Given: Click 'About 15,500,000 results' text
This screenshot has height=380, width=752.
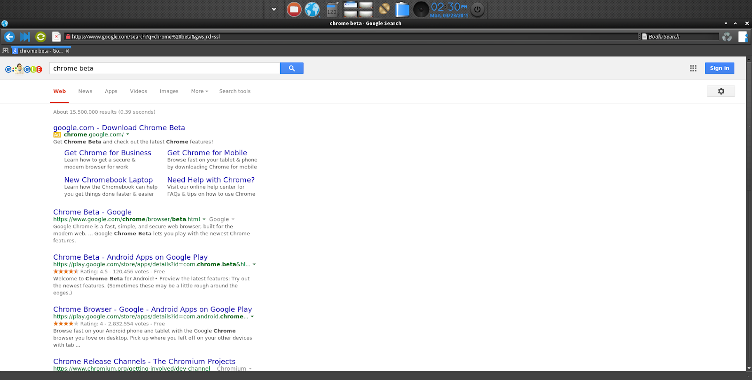Looking at the screenshot, I should click(x=85, y=112).
